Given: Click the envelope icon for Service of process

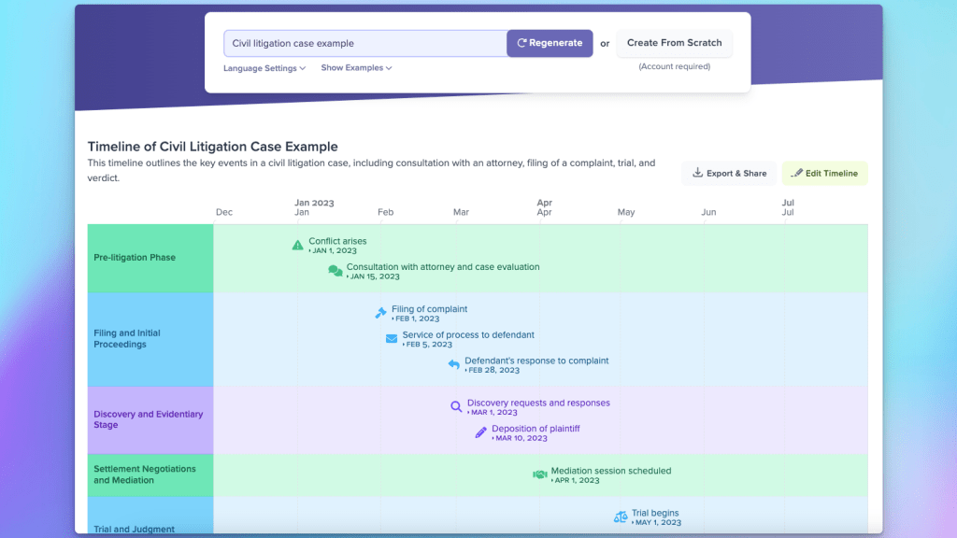Looking at the screenshot, I should point(392,339).
